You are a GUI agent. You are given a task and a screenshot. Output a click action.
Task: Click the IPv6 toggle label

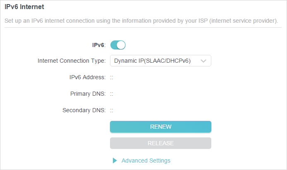99,45
